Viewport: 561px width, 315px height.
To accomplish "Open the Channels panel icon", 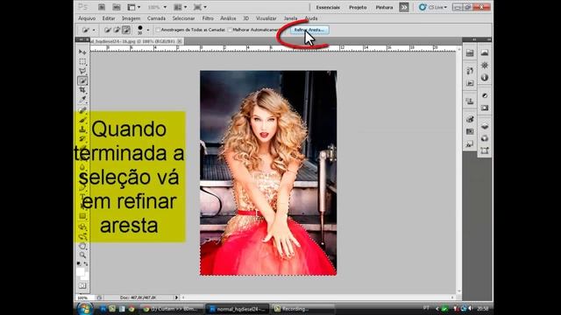I will pyautogui.click(x=485, y=138).
